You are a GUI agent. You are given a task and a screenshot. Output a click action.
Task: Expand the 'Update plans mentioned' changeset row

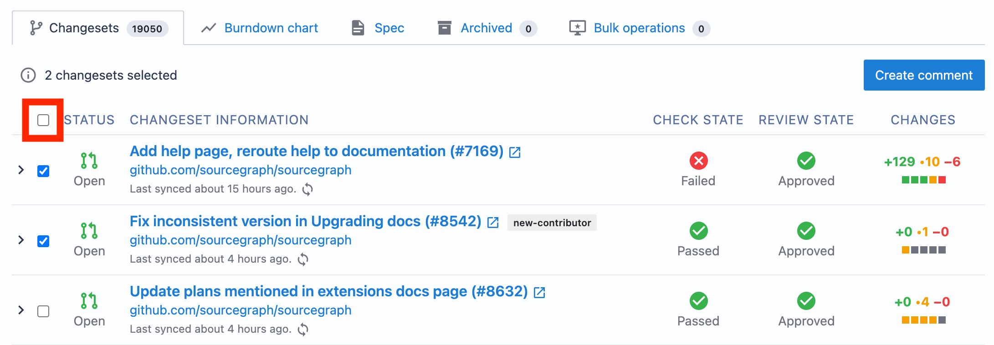(21, 310)
